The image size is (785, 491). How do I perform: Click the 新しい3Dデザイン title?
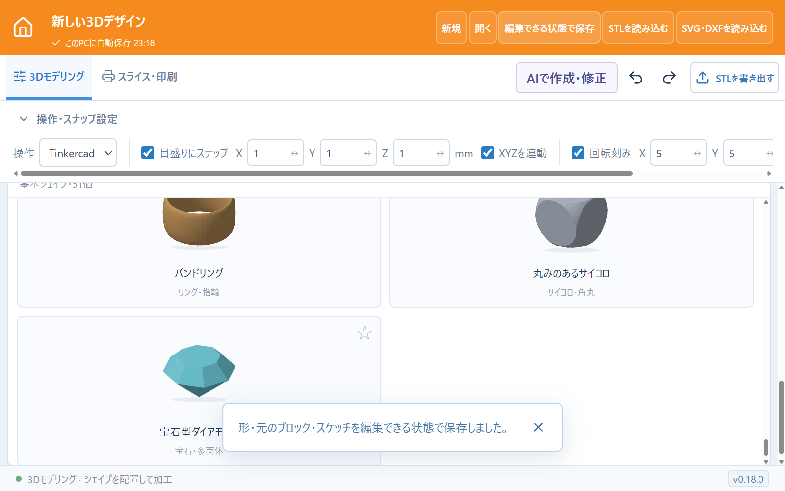pyautogui.click(x=98, y=22)
